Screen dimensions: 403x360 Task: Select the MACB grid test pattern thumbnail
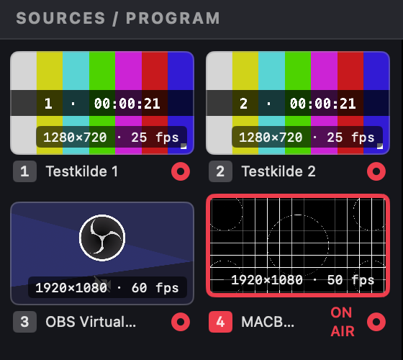pos(298,246)
